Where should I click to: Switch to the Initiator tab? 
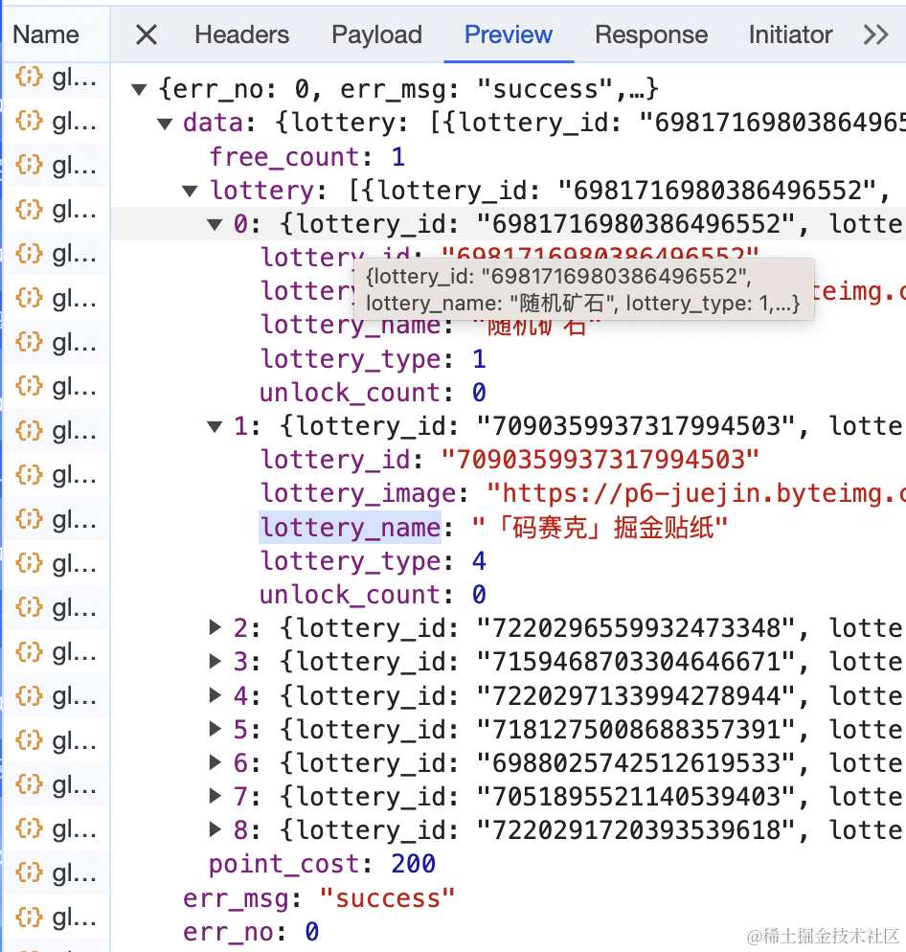click(x=790, y=34)
